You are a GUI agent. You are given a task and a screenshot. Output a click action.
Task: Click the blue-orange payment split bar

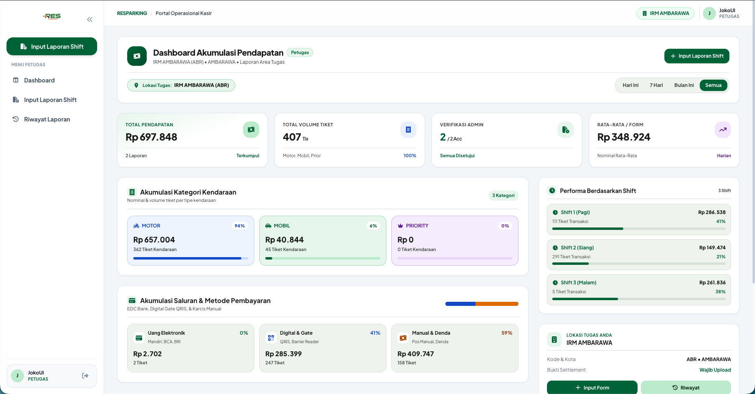pos(482,304)
